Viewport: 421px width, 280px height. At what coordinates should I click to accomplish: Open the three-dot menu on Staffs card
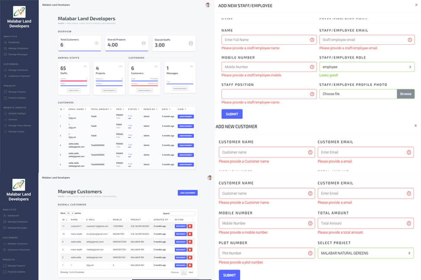tap(85, 66)
